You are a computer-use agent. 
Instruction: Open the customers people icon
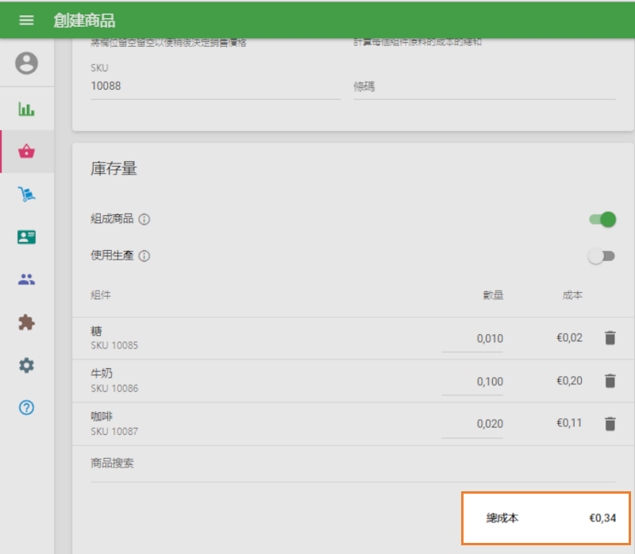pos(26,279)
